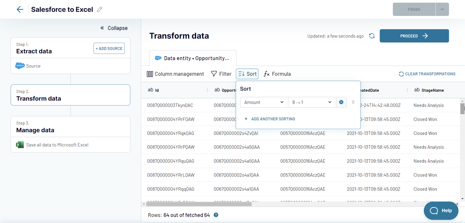465x223 pixels.
Task: Open the Filter tool
Action: point(221,74)
